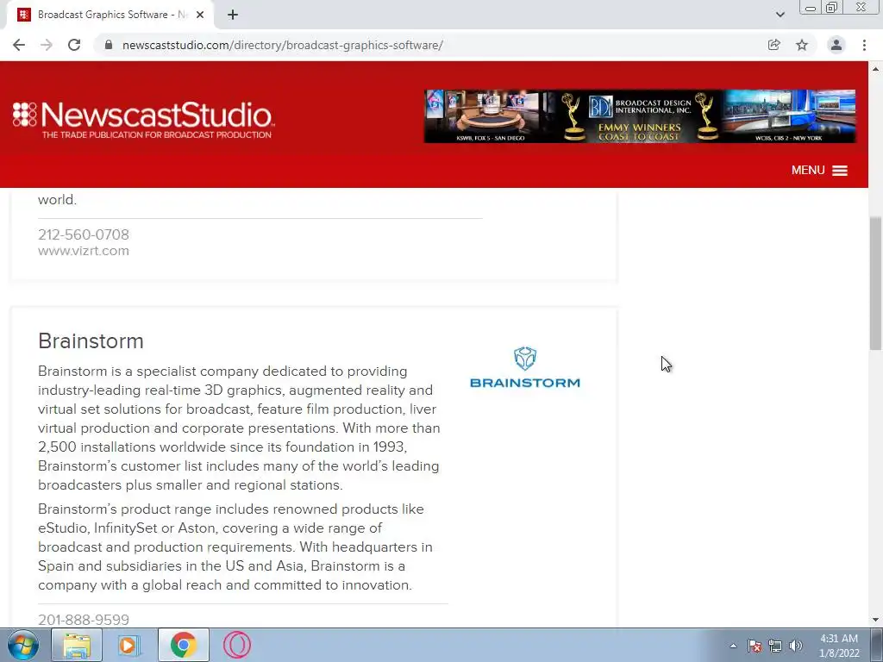883x662 pixels.
Task: Click the NewscastStudio logo
Action: pyautogui.click(x=143, y=119)
